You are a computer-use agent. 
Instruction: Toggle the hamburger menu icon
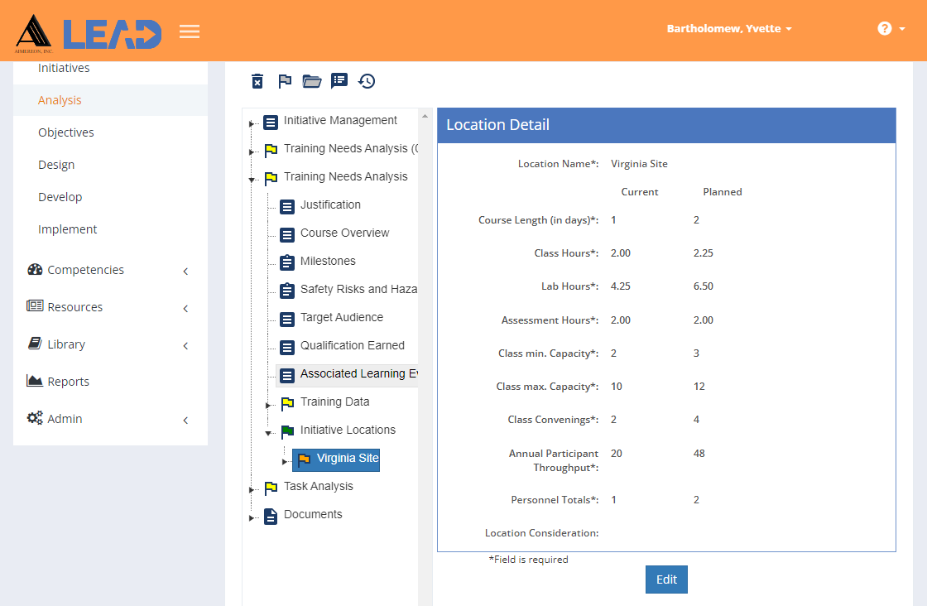(190, 31)
